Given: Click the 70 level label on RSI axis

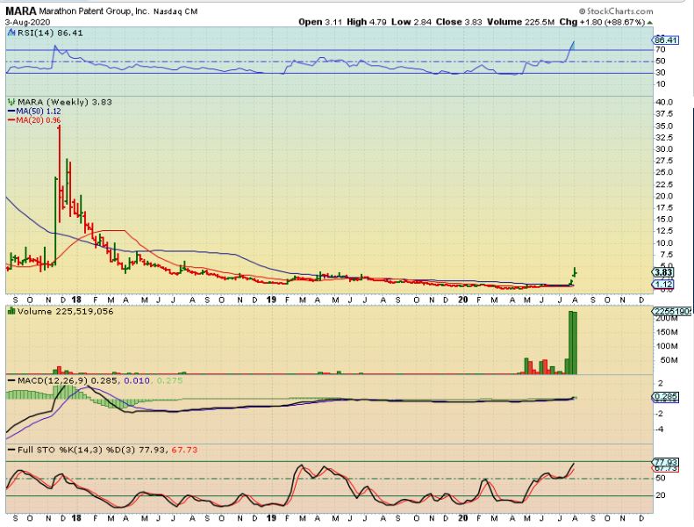Looking at the screenshot, I should (660, 50).
